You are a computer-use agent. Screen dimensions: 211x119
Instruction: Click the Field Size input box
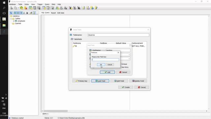click(105, 59)
